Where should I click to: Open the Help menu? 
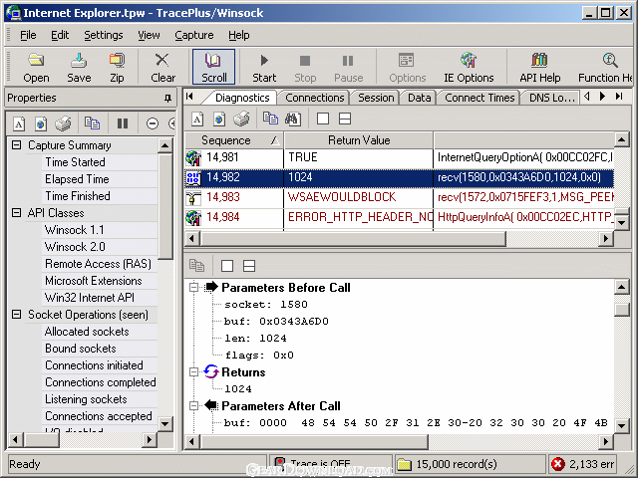[239, 36]
